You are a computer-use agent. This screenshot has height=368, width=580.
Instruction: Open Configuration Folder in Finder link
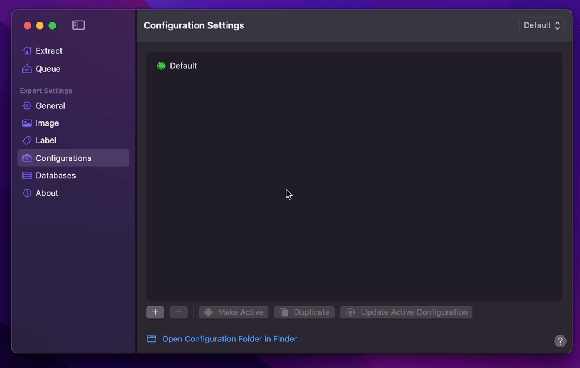222,339
